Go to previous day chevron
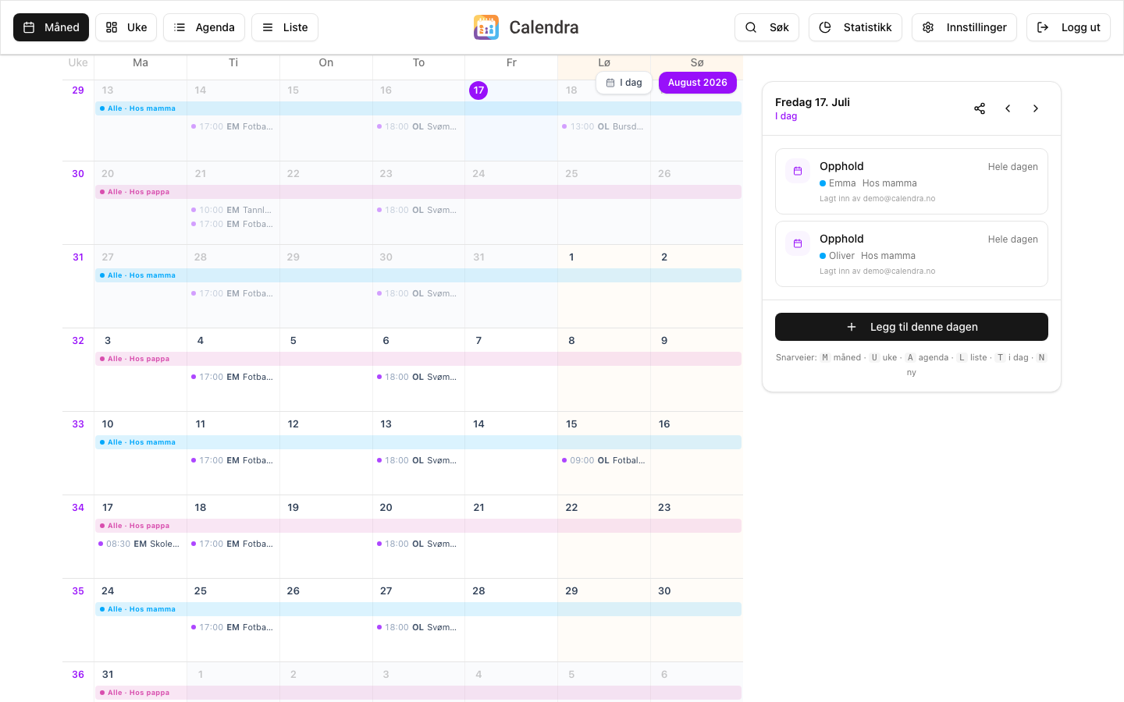The image size is (1124, 702). pyautogui.click(x=1008, y=108)
